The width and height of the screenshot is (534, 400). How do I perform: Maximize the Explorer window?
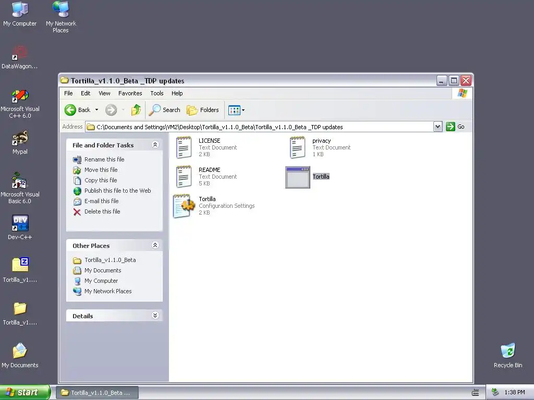[x=454, y=81]
